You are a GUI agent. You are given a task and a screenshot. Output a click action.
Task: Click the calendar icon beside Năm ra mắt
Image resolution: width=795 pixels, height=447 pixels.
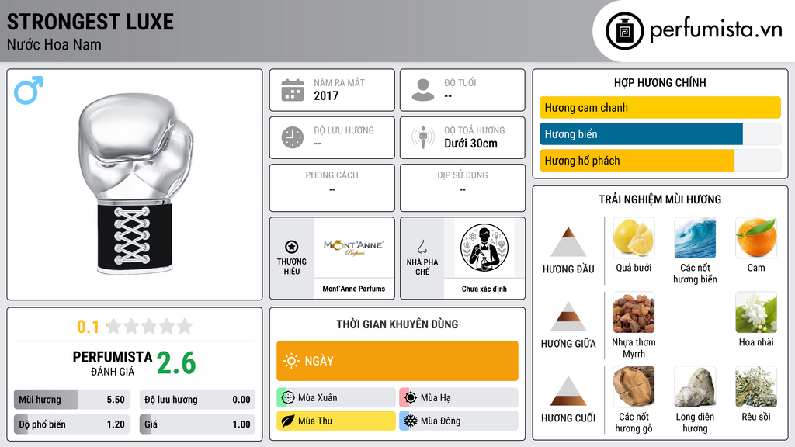[293, 90]
